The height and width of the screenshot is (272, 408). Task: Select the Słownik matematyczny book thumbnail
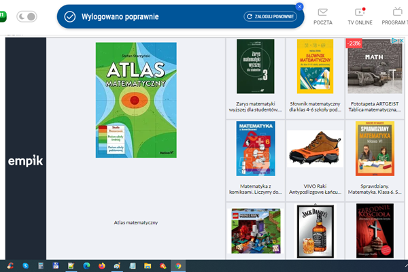coord(315,67)
